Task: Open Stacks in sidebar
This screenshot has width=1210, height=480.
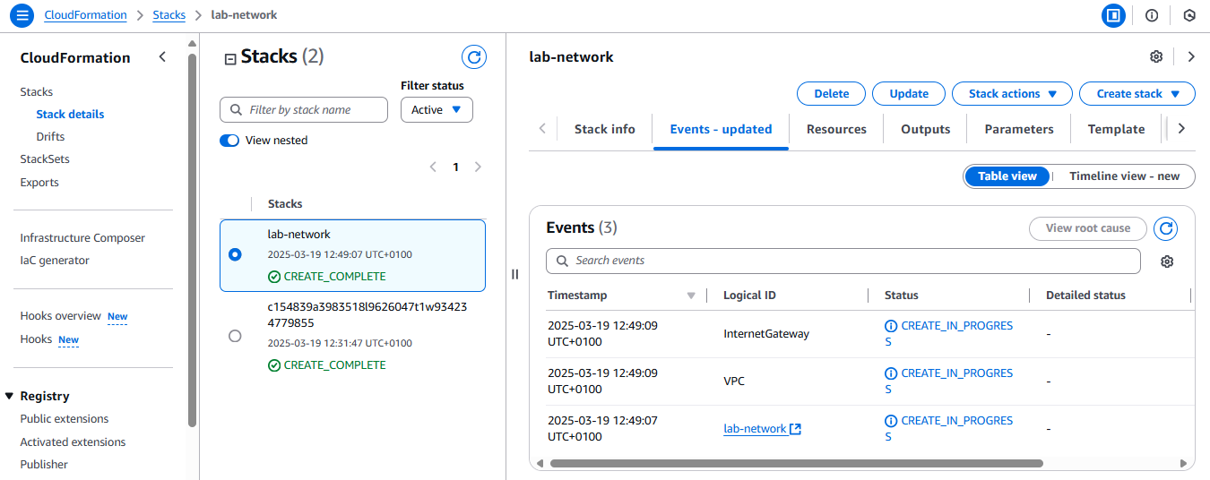Action: point(37,92)
